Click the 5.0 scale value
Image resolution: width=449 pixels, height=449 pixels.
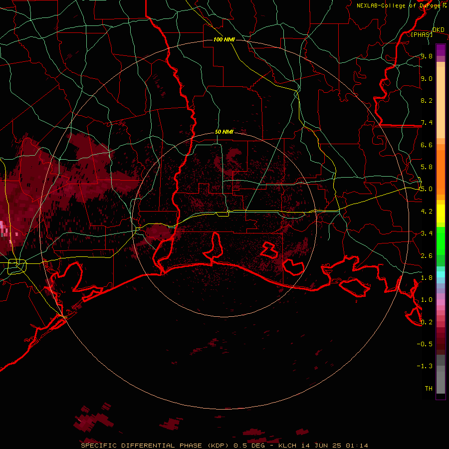[427, 189]
